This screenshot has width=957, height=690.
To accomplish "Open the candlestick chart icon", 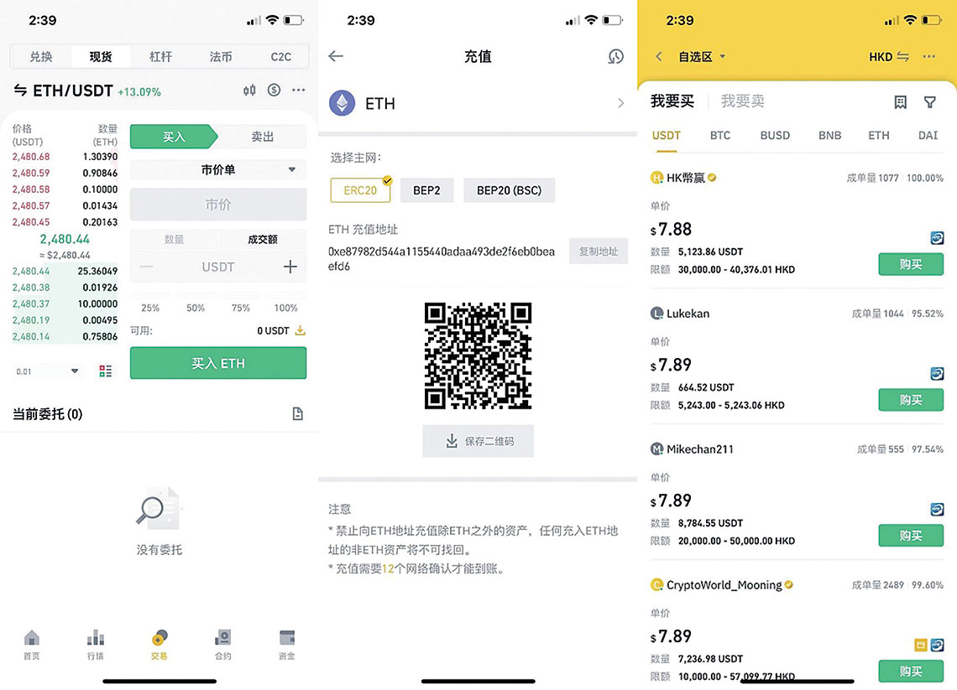I will (249, 91).
